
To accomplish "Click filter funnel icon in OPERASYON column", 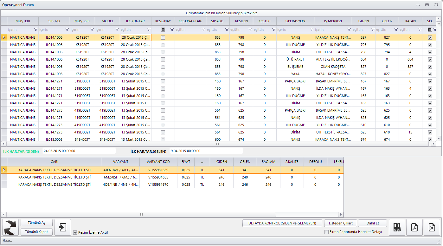I will pyautogui.click(x=311, y=29).
